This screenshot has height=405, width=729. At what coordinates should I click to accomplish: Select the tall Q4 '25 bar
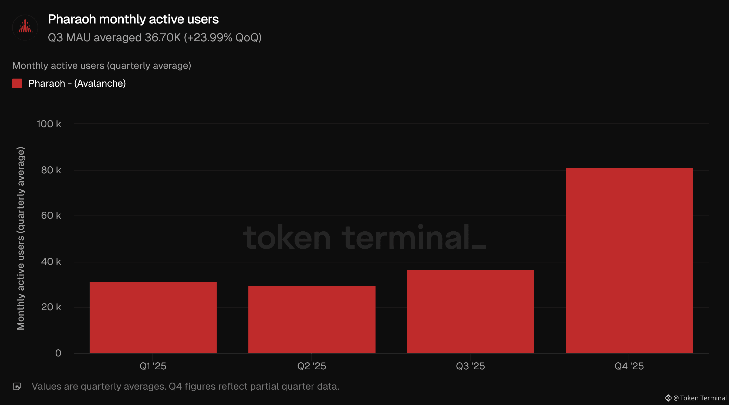tap(629, 260)
